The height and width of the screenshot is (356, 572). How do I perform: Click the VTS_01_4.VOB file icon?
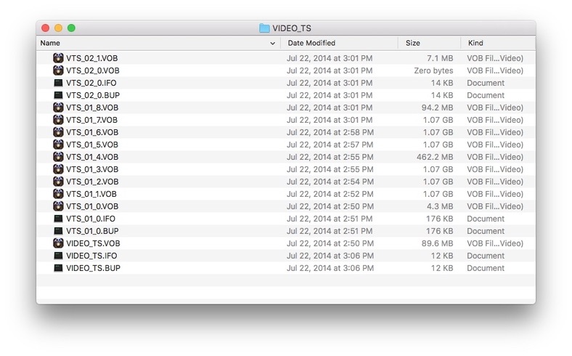pyautogui.click(x=58, y=157)
